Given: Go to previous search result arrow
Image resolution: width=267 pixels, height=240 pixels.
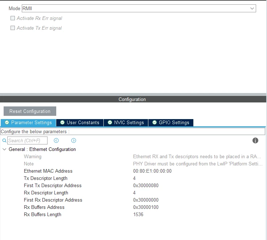Looking at the screenshot, I should 56,140.
